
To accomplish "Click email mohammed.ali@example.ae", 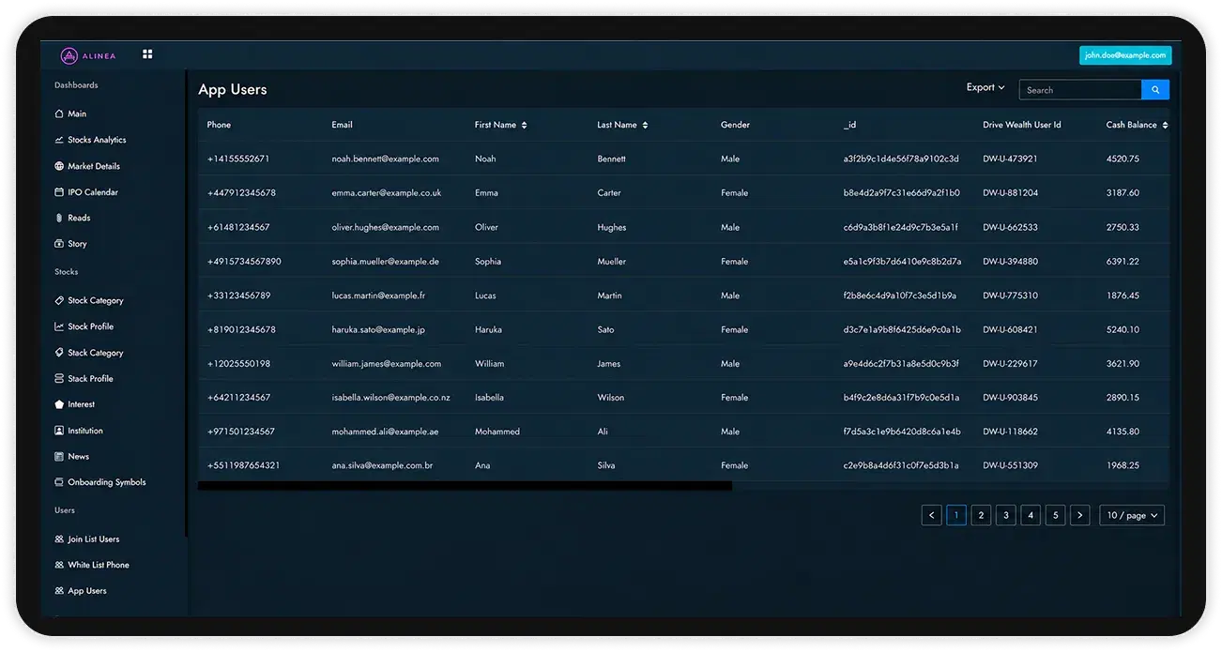I will click(x=385, y=432).
